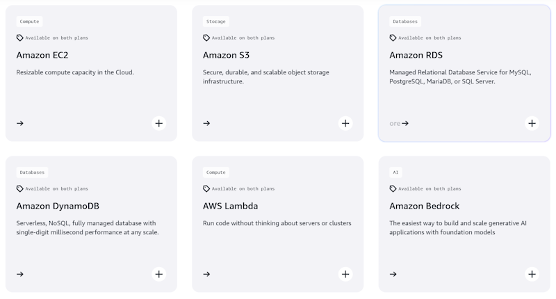556x299 pixels.
Task: Click the plus icon on Amazon EC2 card
Action: point(159,123)
